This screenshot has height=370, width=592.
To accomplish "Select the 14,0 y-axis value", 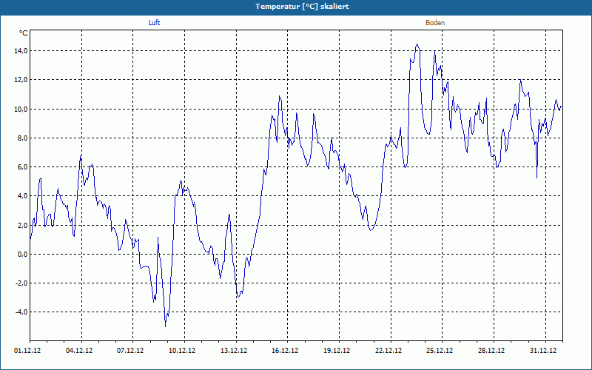I will coord(21,51).
